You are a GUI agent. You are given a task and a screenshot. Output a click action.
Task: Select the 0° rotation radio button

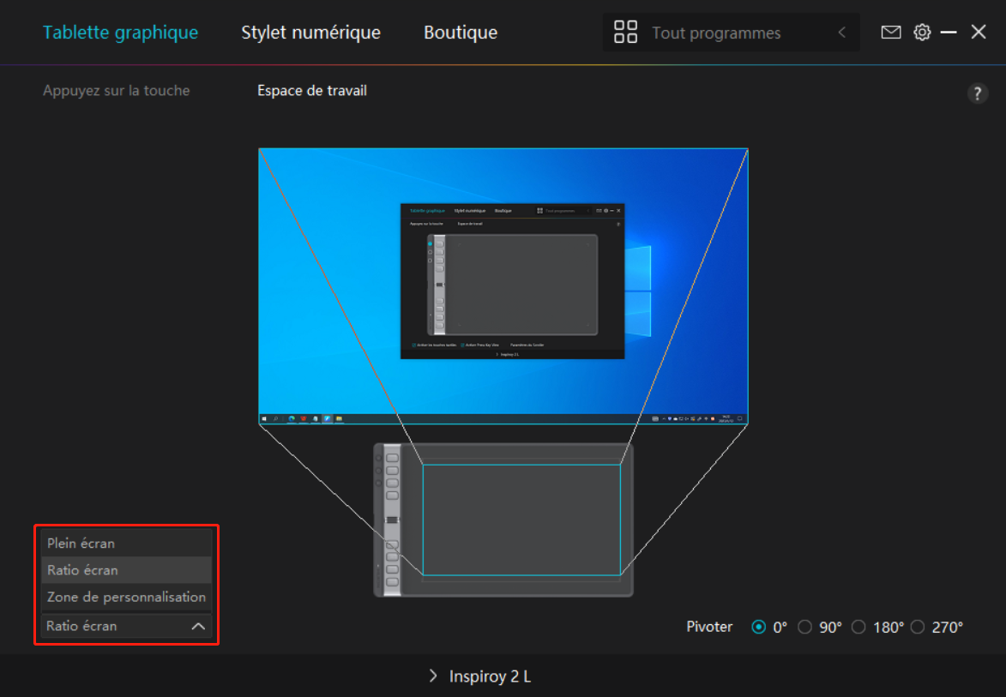coord(758,627)
